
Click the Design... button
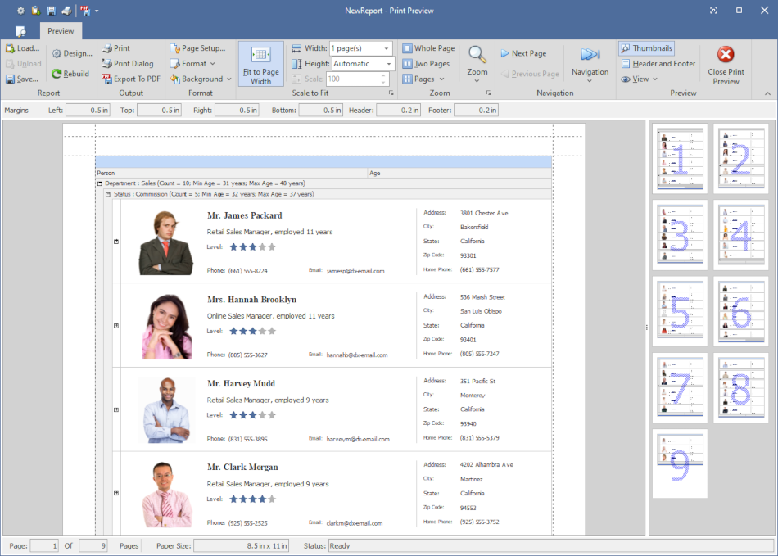[71, 52]
